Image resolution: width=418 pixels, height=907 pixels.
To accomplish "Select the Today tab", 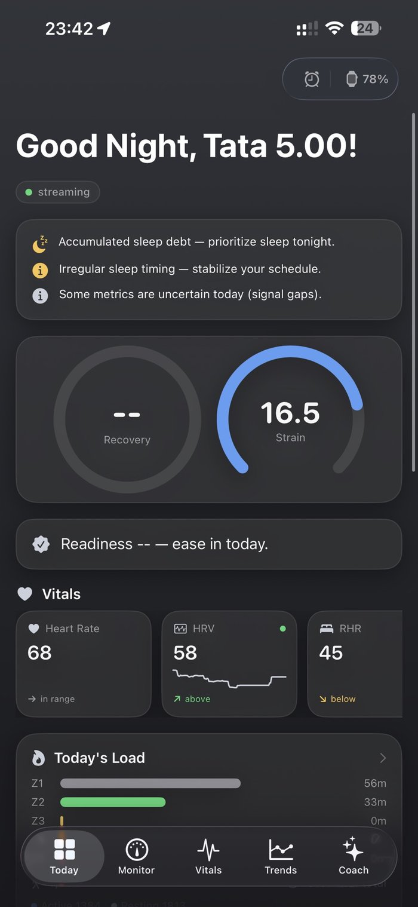I will [x=64, y=856].
